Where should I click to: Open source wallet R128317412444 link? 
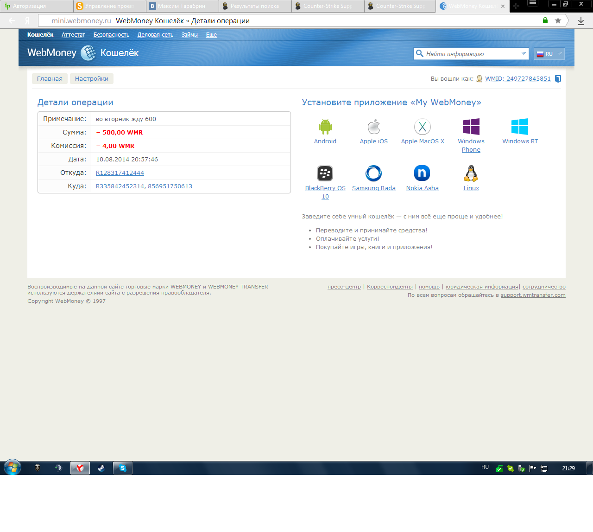coord(120,173)
